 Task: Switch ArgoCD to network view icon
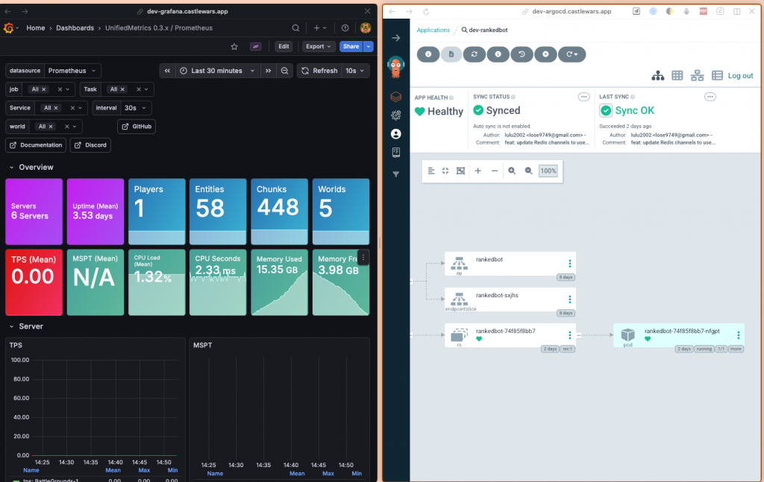(698, 75)
